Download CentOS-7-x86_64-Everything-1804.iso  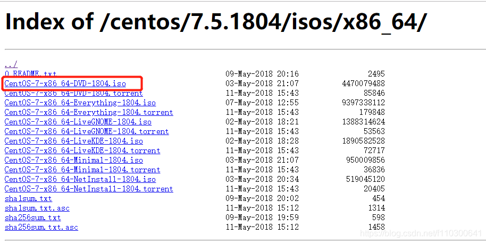click(x=80, y=103)
